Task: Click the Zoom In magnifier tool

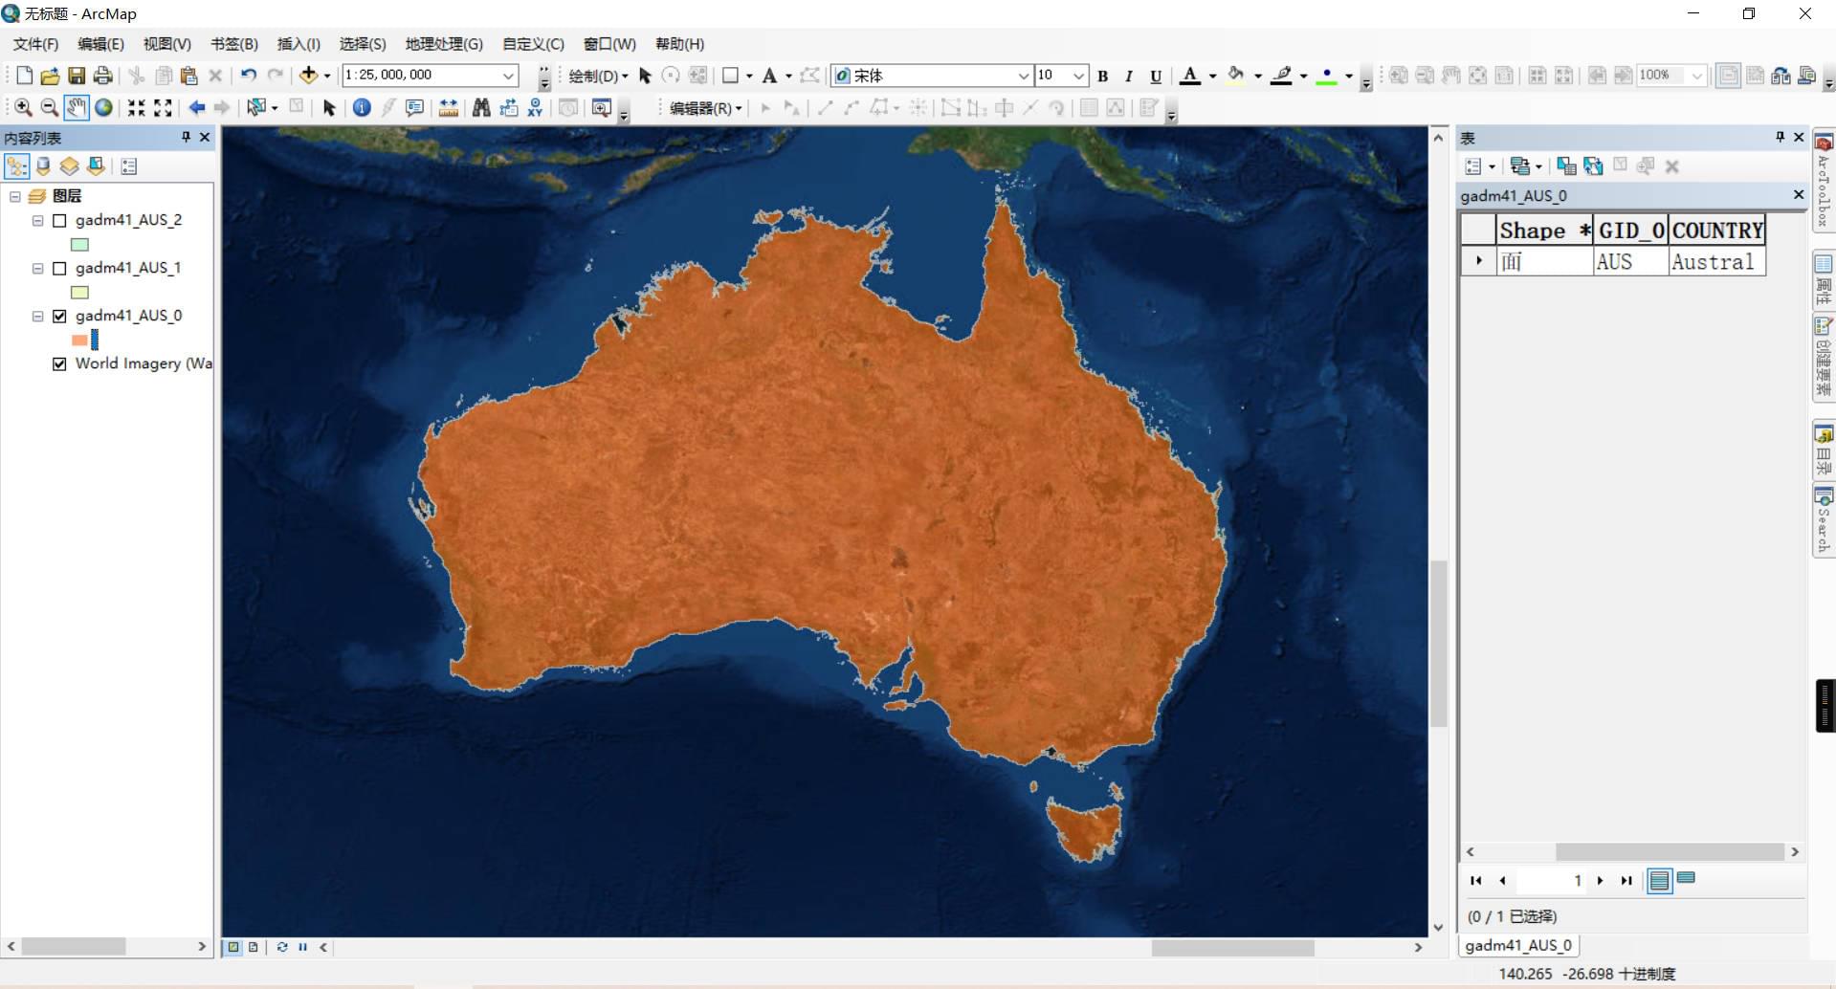Action: point(23,108)
